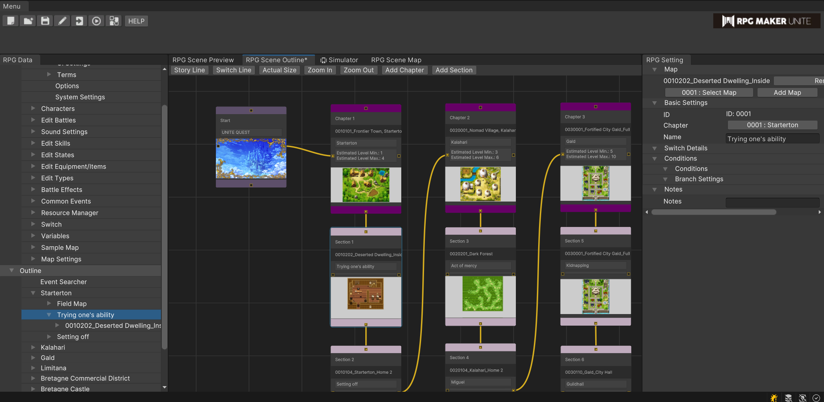This screenshot has width=824, height=402.
Task: Toggle the Switch Line display button
Action: click(233, 70)
